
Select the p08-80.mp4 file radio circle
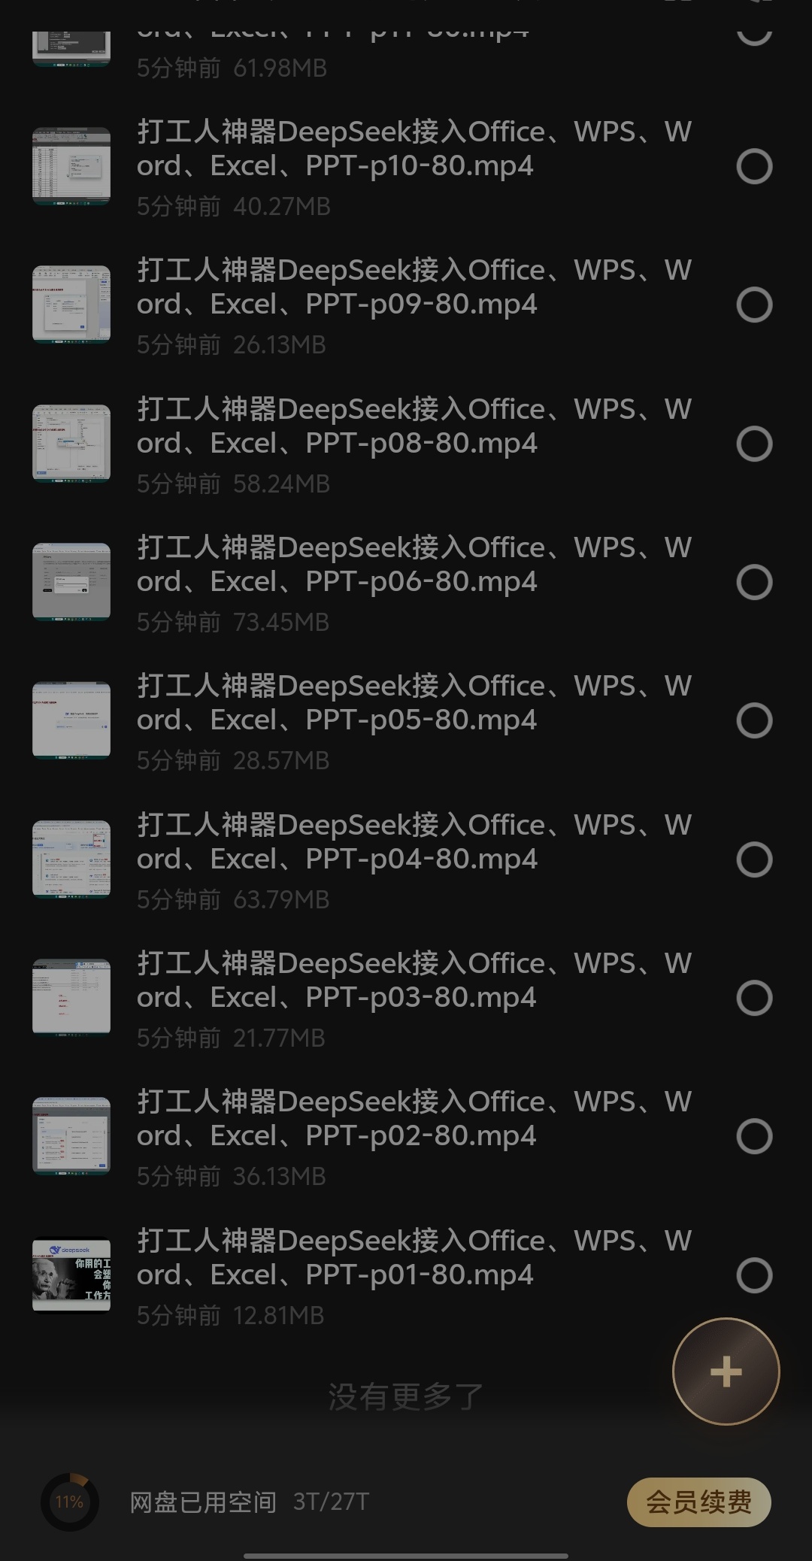754,444
